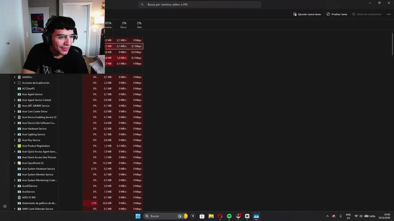Sort by the Red column header
This screenshot has height=221, width=394.
(135, 25)
